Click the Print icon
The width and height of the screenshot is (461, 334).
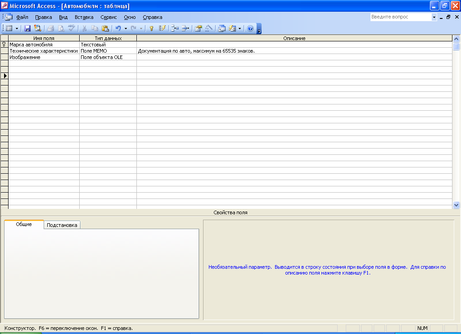pos(50,28)
